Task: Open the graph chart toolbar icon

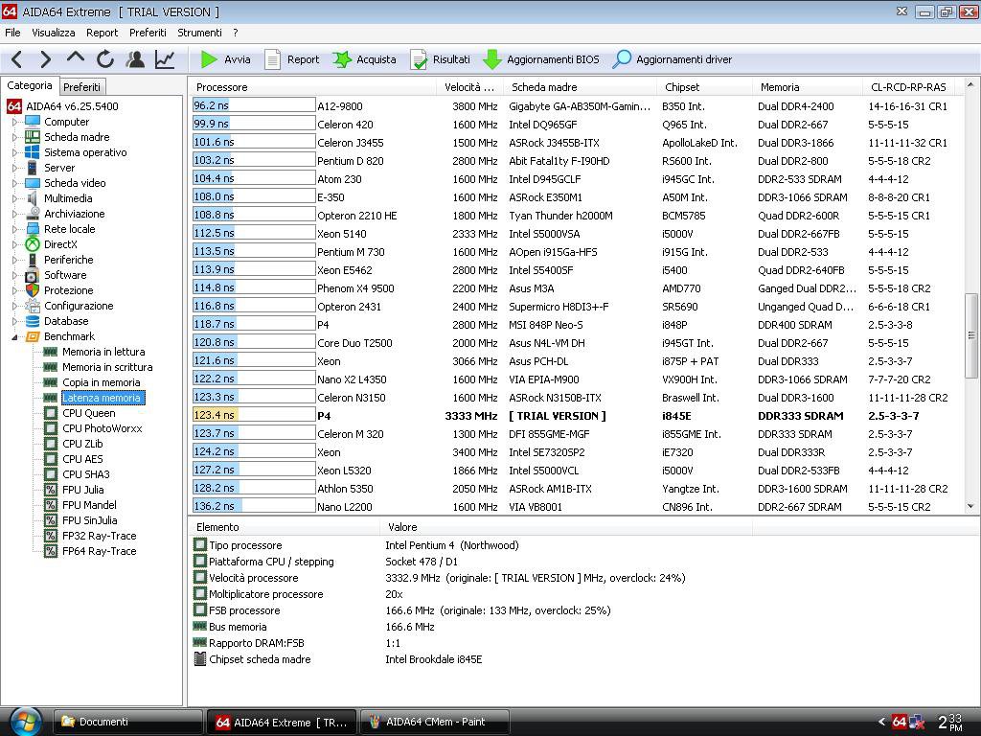Action: [x=165, y=59]
